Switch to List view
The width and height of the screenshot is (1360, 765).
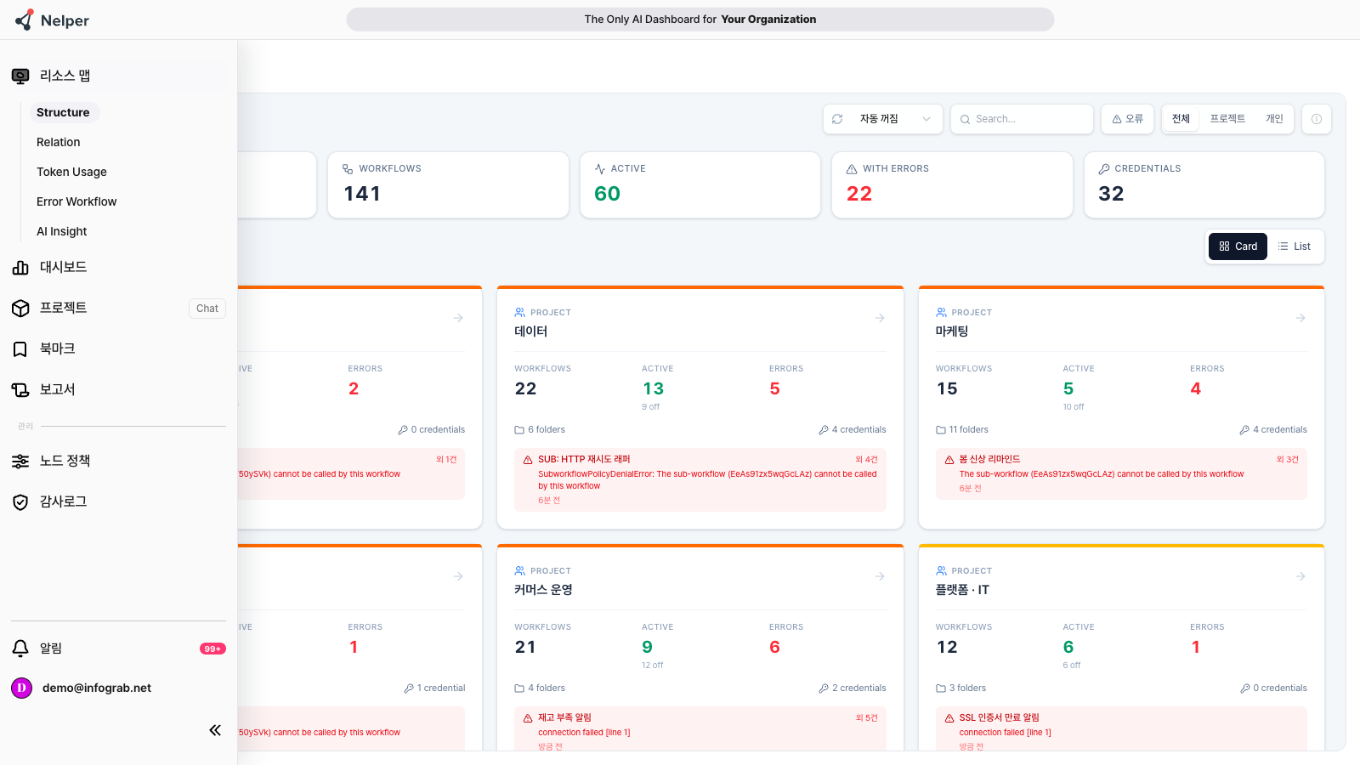1294,246
